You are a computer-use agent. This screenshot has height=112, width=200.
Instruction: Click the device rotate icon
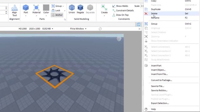(x=100, y=29)
